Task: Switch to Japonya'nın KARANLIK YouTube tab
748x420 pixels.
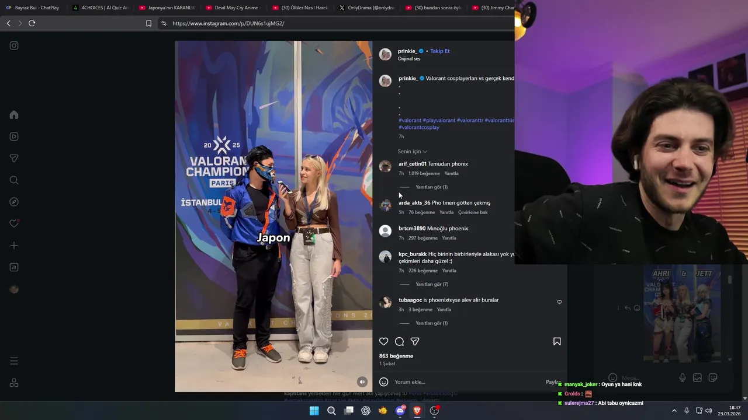Action: click(167, 8)
